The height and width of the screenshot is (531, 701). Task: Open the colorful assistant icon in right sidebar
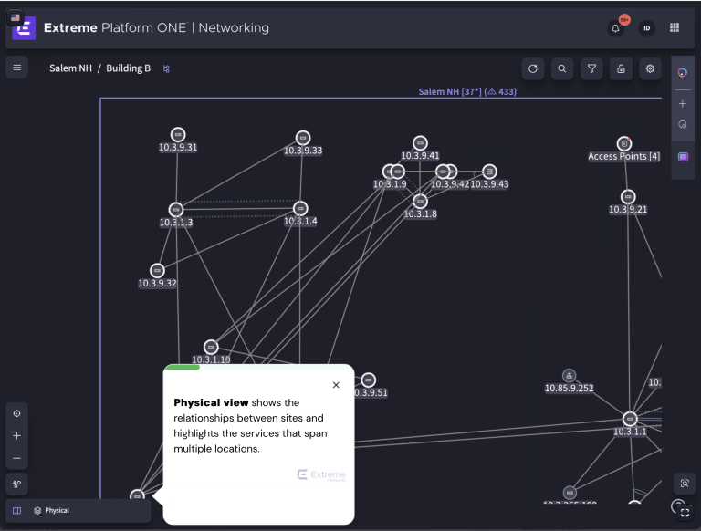[683, 72]
